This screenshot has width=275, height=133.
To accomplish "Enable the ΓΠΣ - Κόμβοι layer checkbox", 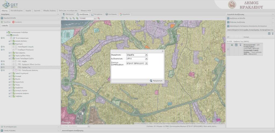I will tap(14, 62).
